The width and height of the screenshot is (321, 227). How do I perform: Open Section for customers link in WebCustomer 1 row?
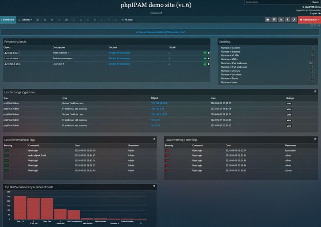120,53
